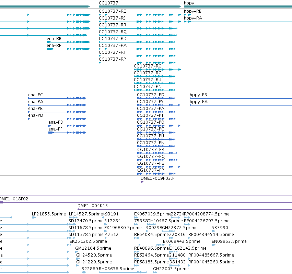
Task: Select protein ena-PE
Action: click(35, 109)
